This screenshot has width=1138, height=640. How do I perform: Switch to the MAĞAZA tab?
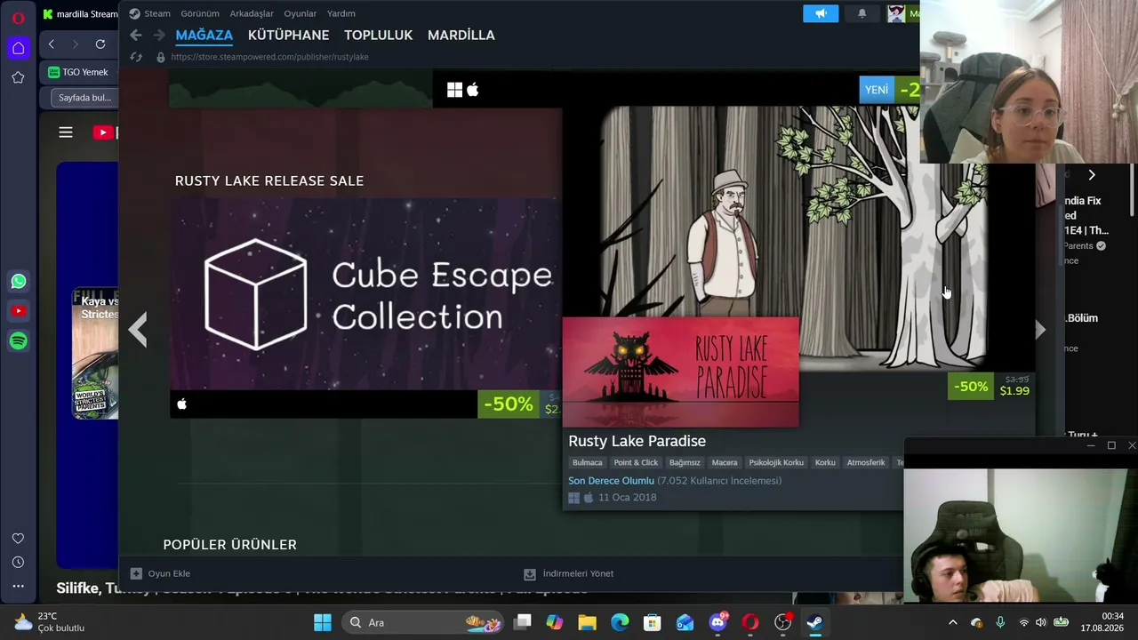[x=204, y=36]
